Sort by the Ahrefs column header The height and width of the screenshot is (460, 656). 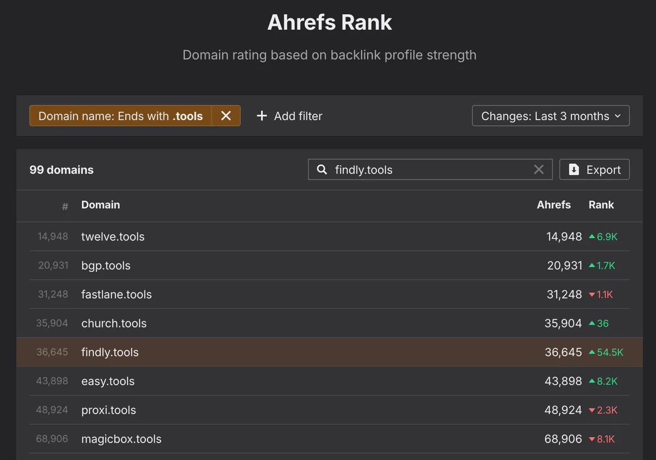tap(554, 205)
